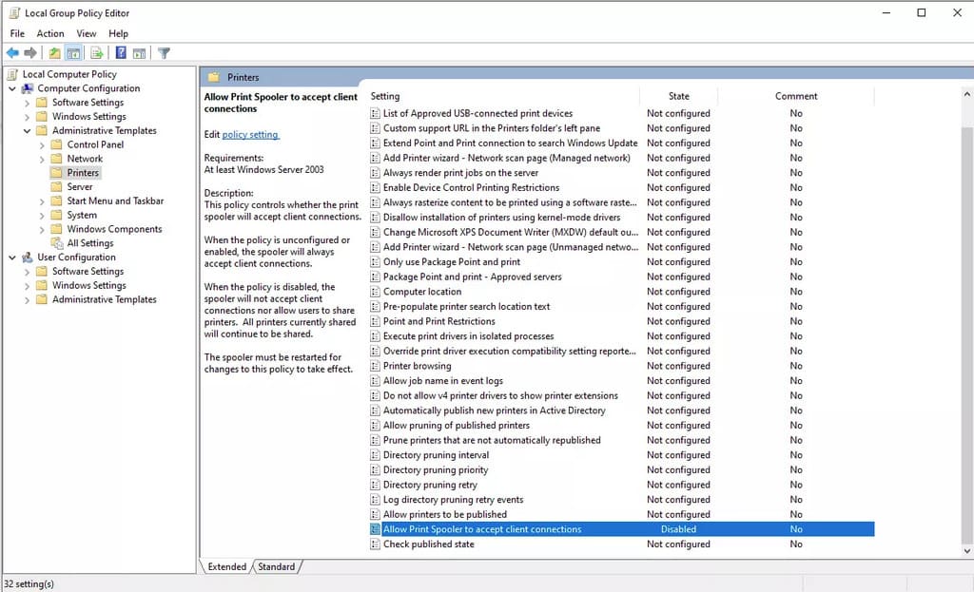Open the Help toolbar icon

point(121,53)
